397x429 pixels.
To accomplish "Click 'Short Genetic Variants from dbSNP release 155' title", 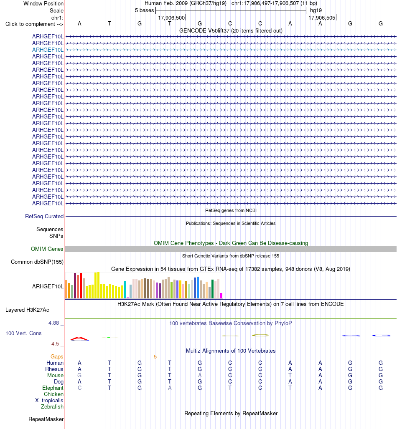I will [x=231, y=256].
